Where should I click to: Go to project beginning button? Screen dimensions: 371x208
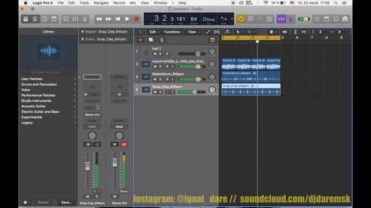coord(118,19)
